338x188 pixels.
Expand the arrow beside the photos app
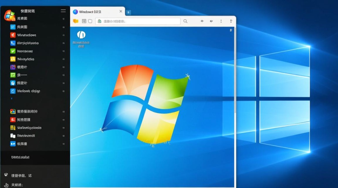pyautogui.click(x=63, y=112)
